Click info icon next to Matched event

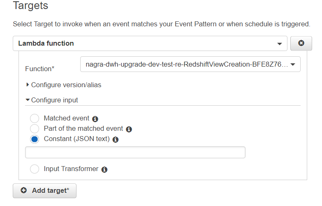(95, 119)
